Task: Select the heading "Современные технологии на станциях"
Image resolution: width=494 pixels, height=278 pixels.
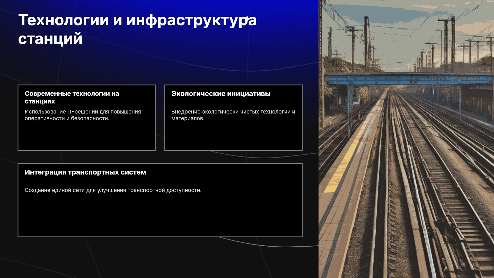Action: 72,97
